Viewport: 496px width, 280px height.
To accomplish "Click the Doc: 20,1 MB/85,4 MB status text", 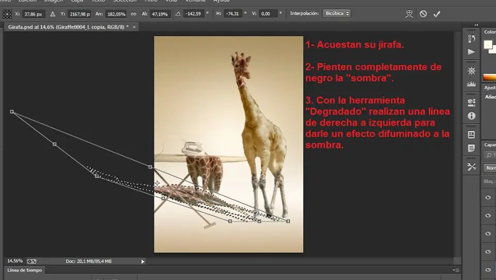I will click(88, 261).
